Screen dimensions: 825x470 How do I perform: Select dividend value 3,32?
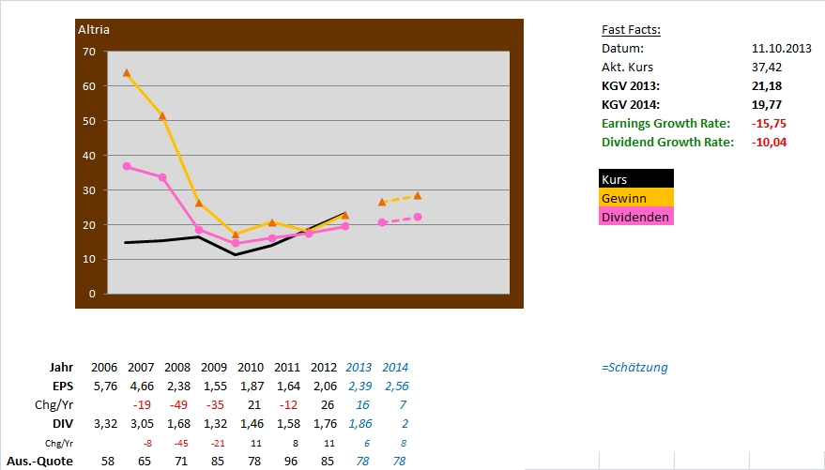[105, 424]
